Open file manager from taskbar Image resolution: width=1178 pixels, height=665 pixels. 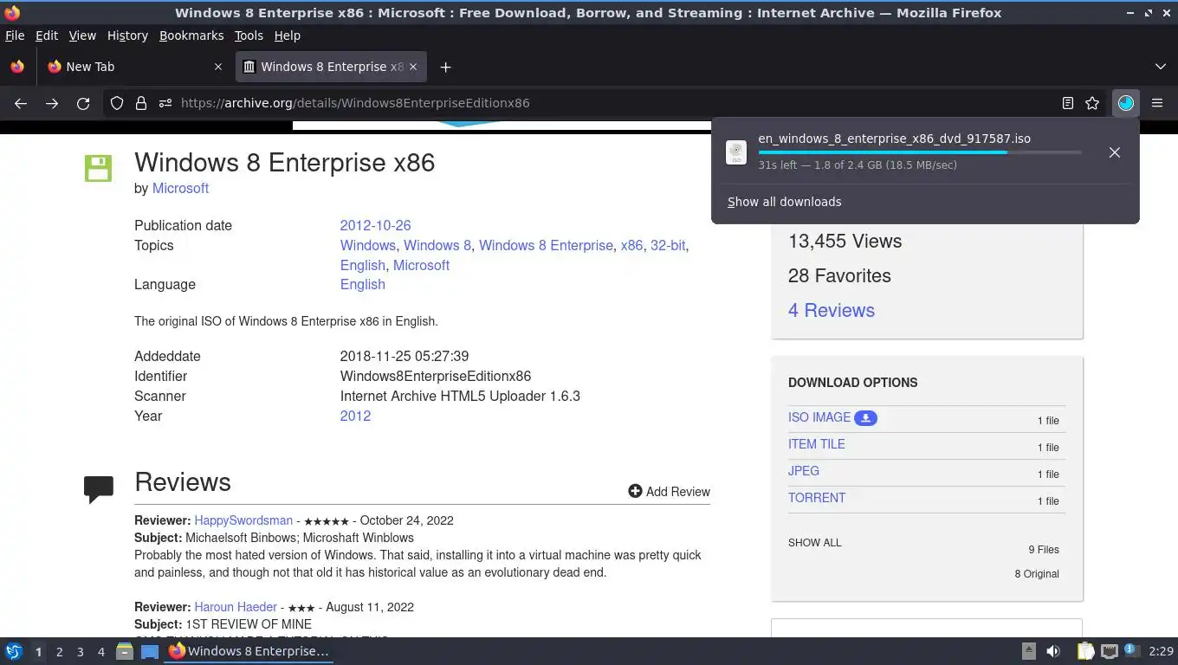125,651
